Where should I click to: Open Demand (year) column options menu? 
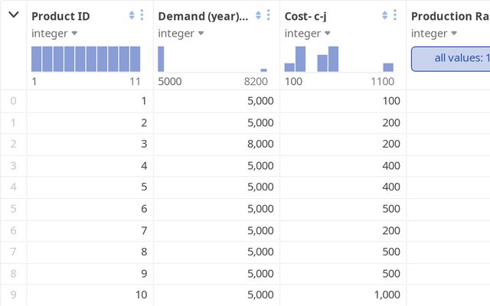269,15
